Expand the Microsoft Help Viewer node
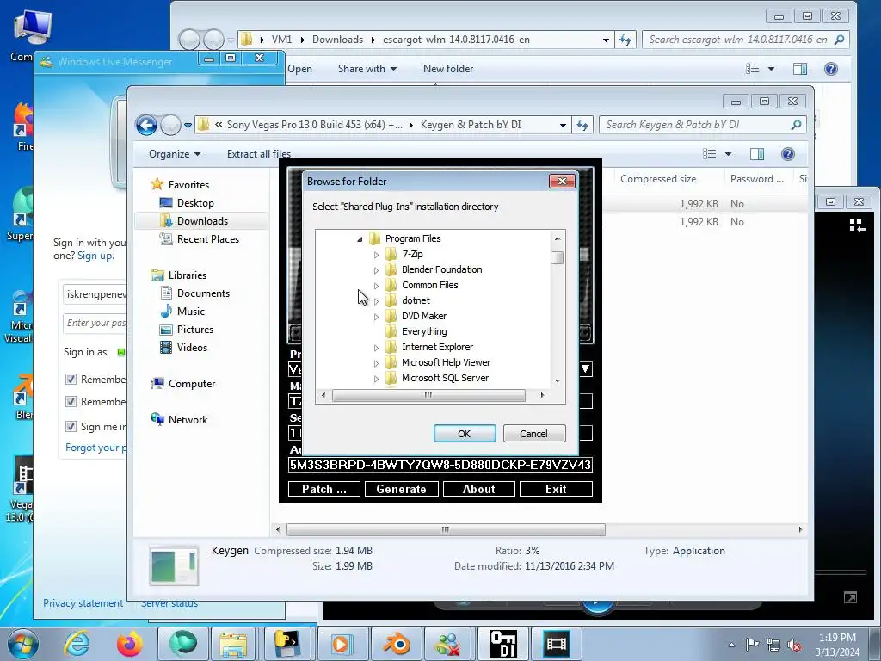 pyautogui.click(x=376, y=364)
